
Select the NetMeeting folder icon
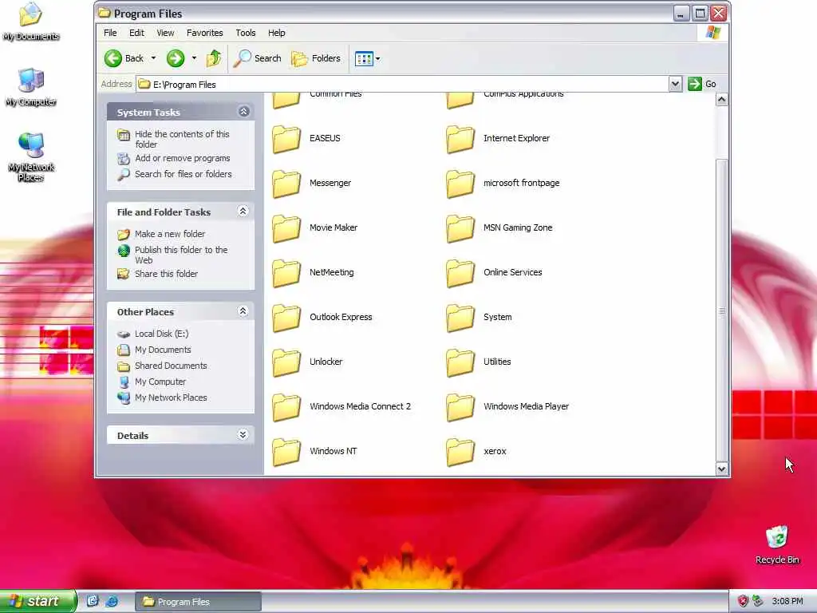pyautogui.click(x=286, y=273)
